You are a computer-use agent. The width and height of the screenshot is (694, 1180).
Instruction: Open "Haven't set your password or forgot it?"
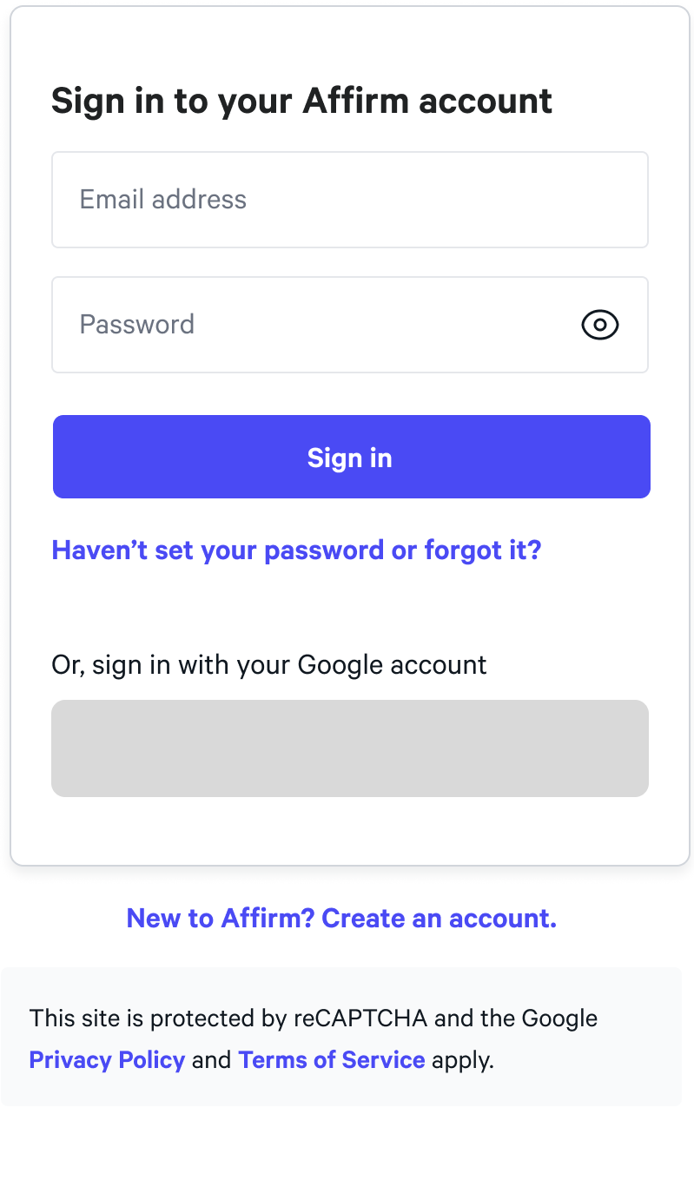[x=296, y=550]
